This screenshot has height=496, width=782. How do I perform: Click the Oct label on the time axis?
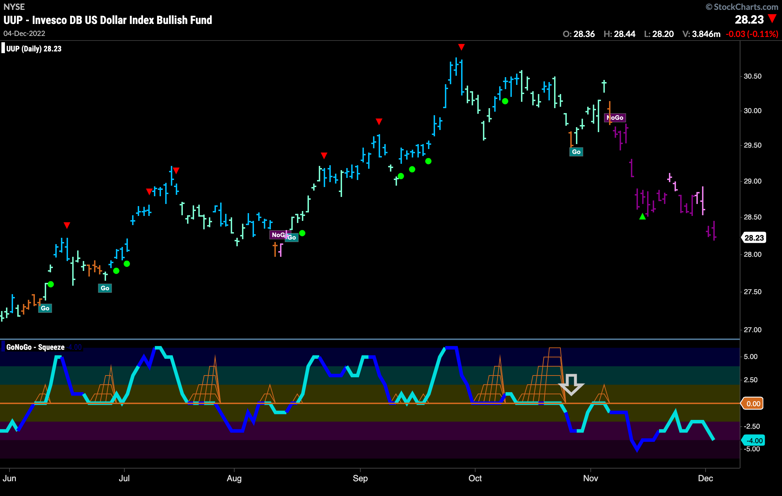(475, 478)
